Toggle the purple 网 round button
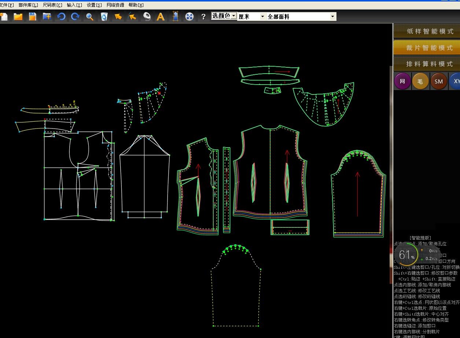The height and width of the screenshot is (338, 460). pos(402,81)
